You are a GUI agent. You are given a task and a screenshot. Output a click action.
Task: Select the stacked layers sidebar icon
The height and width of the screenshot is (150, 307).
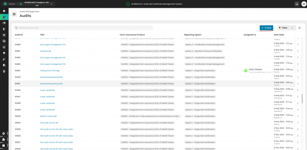point(4,53)
